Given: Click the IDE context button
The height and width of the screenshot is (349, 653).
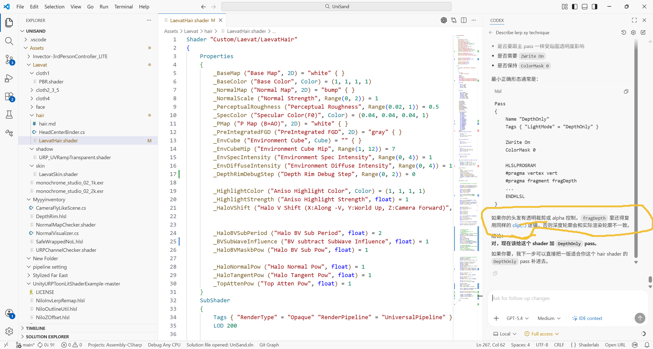Looking at the screenshot, I should tap(587, 318).
